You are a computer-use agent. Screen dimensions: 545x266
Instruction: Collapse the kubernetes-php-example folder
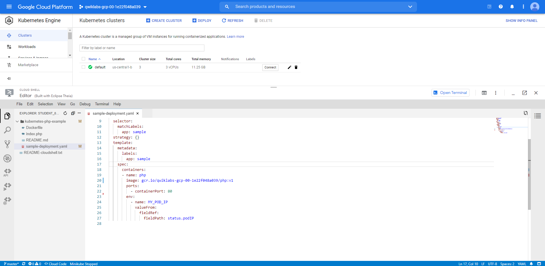pyautogui.click(x=17, y=122)
